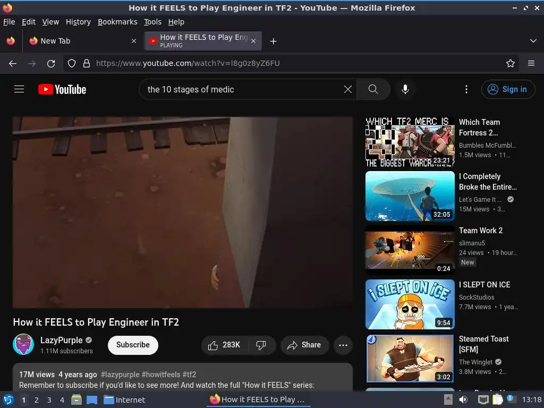This screenshot has height=408, width=544.
Task: Start voice search with the microphone
Action: tap(405, 89)
